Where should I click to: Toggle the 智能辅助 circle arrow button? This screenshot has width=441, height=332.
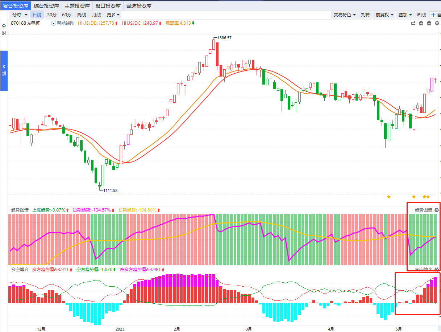[54, 23]
